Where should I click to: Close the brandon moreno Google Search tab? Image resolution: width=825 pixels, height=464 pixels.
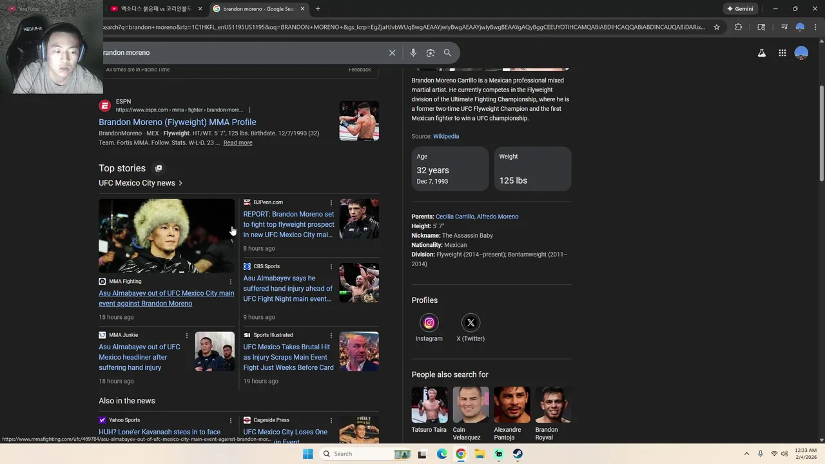click(x=302, y=9)
